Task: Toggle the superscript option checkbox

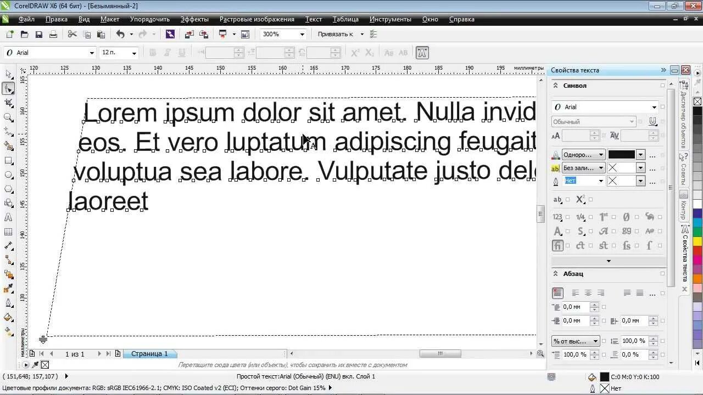Action: coord(590,200)
